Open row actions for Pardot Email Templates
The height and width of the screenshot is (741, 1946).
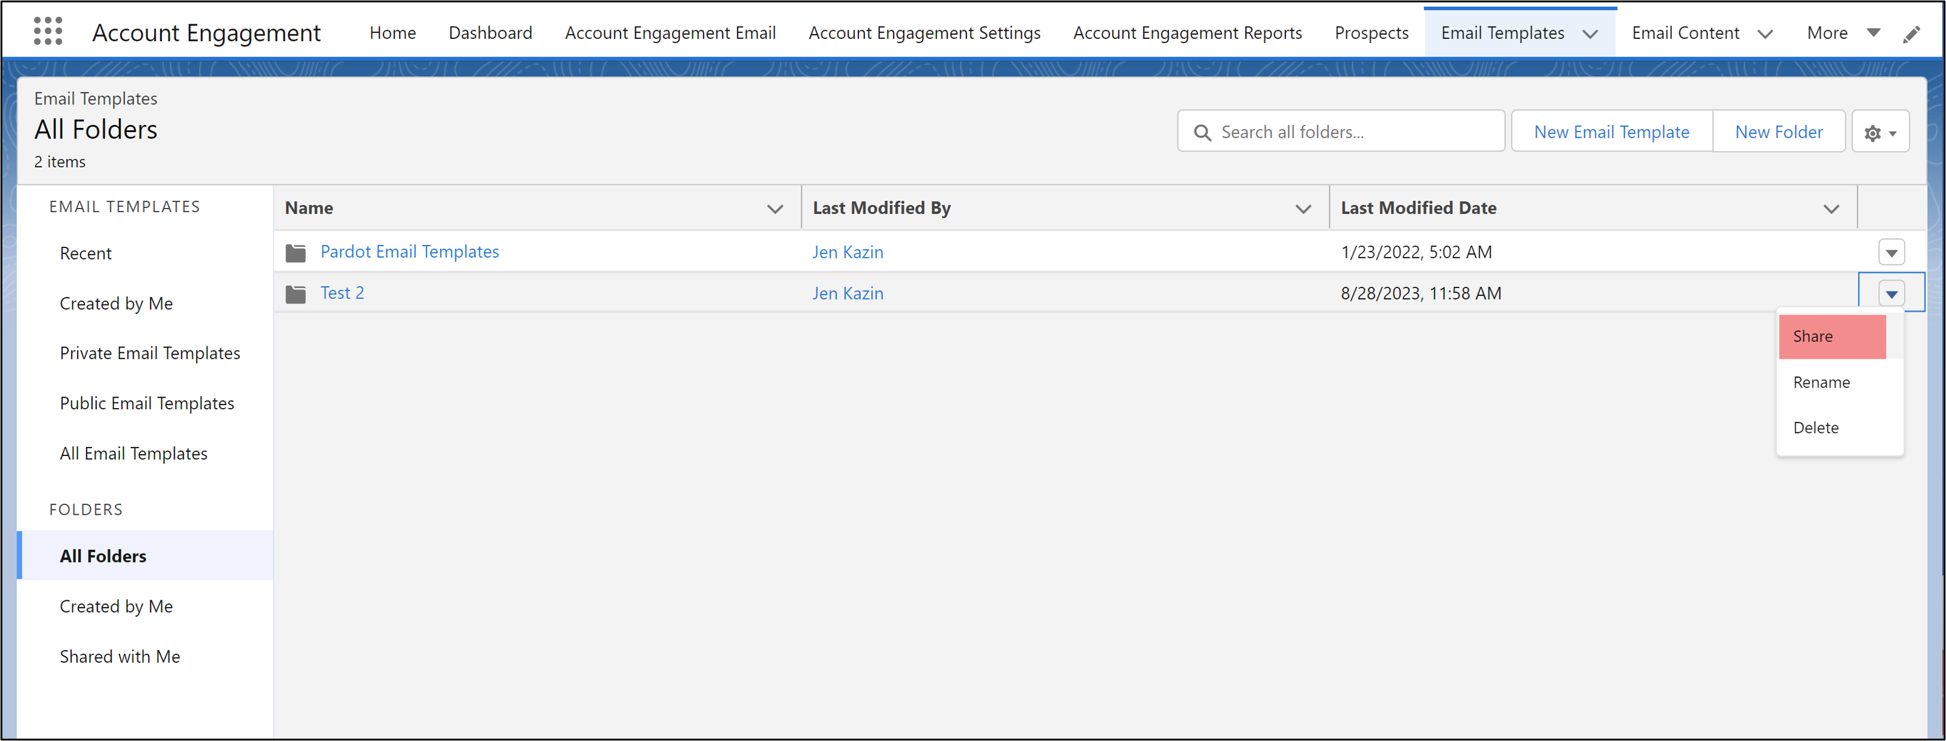(x=1891, y=253)
